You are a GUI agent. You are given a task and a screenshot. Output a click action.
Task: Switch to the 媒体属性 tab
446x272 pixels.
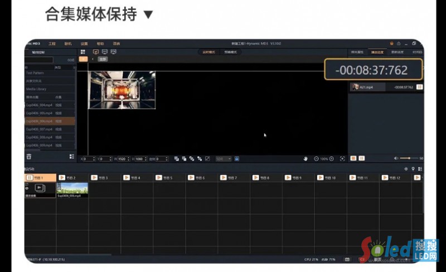[x=357, y=52]
